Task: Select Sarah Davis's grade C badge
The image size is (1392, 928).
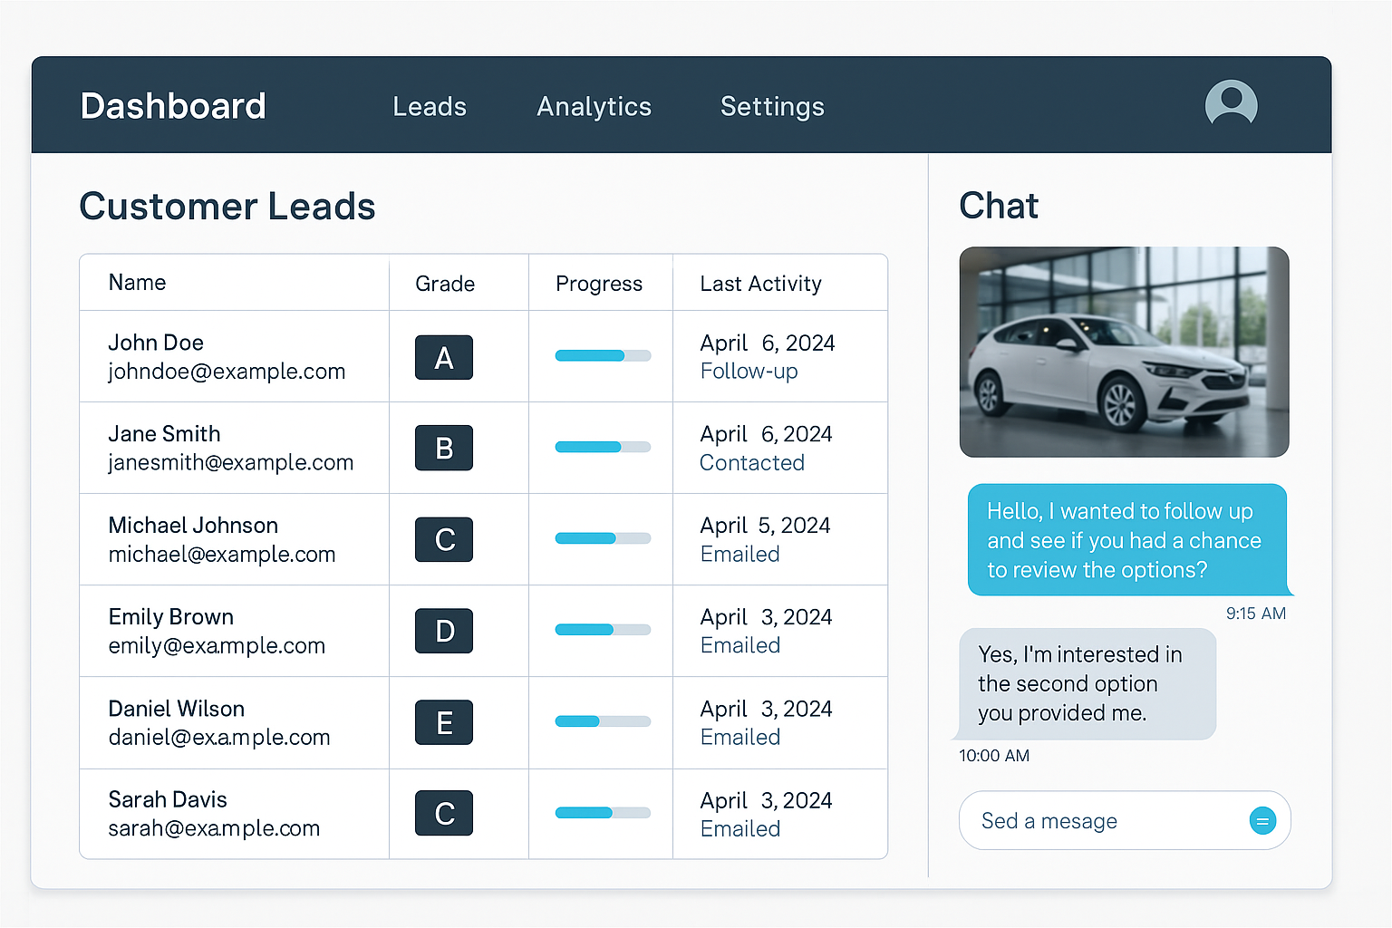Action: [x=443, y=813]
